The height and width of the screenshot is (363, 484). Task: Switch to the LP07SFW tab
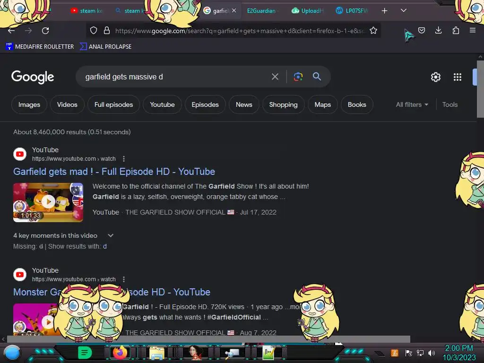(x=352, y=11)
